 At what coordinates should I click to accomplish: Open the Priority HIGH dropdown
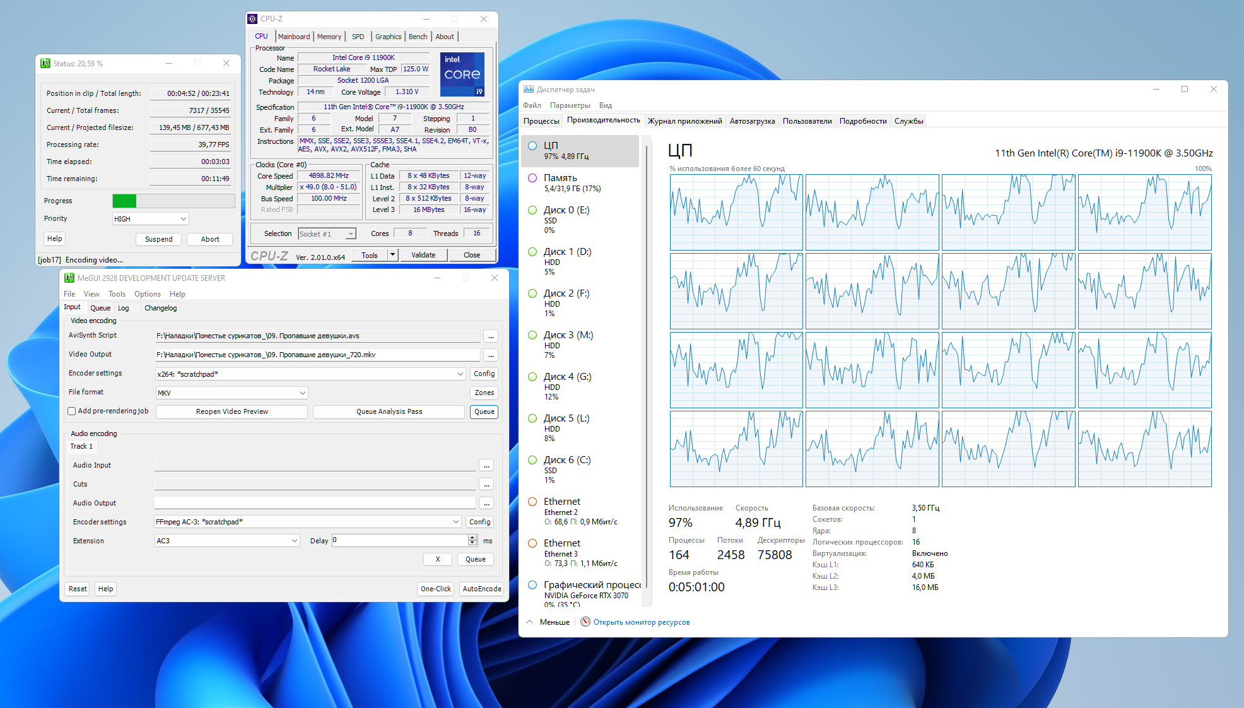[x=183, y=219]
